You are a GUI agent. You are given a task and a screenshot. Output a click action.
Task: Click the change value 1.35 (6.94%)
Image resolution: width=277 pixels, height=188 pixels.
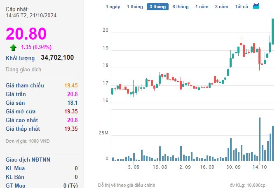(36, 47)
